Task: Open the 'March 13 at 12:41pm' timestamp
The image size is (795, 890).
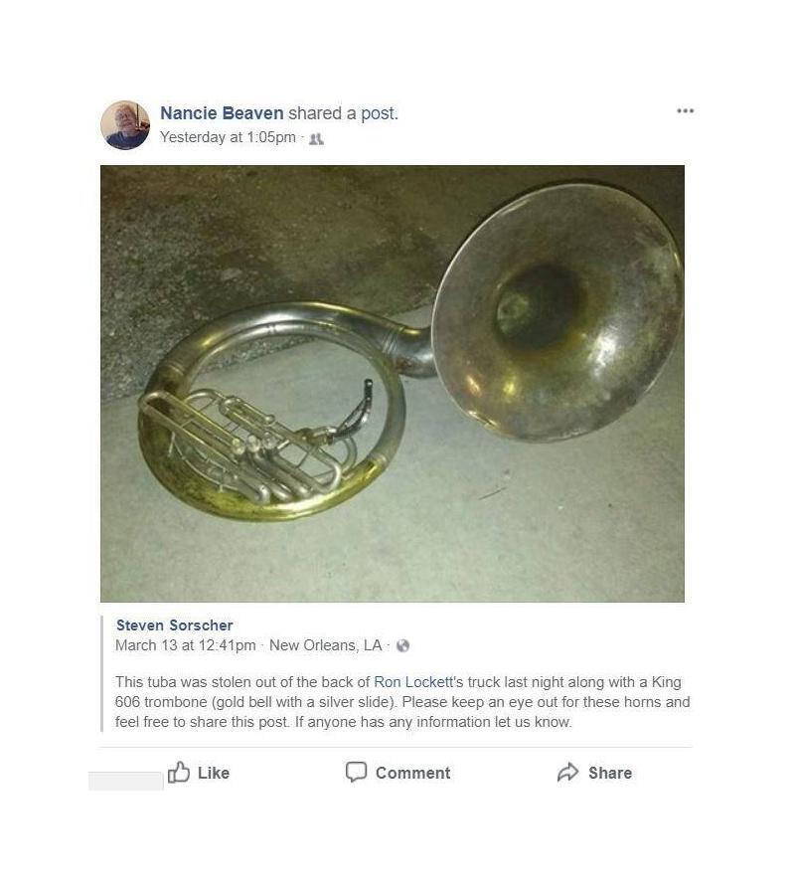Action: tap(186, 645)
